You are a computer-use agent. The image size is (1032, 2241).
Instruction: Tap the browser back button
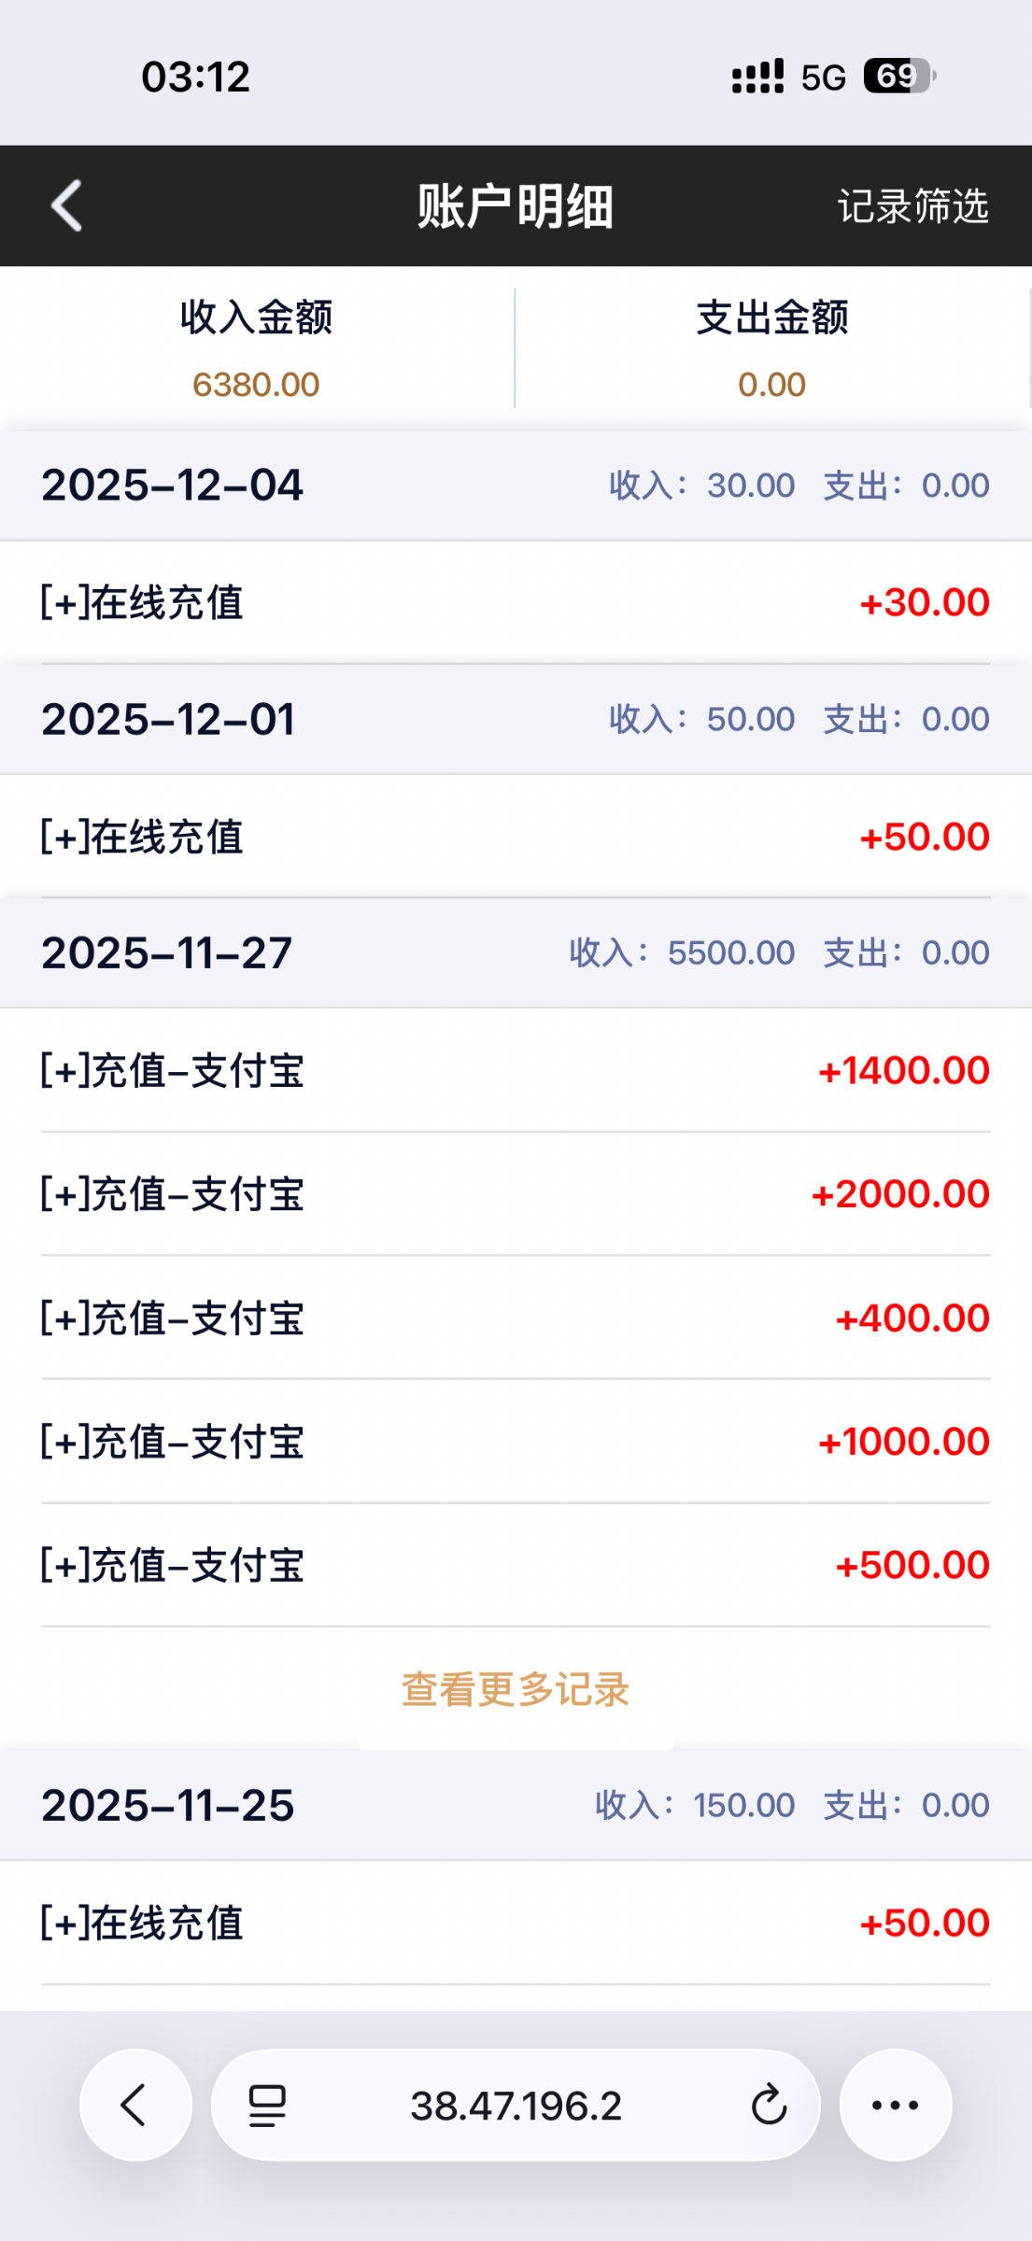[135, 2105]
